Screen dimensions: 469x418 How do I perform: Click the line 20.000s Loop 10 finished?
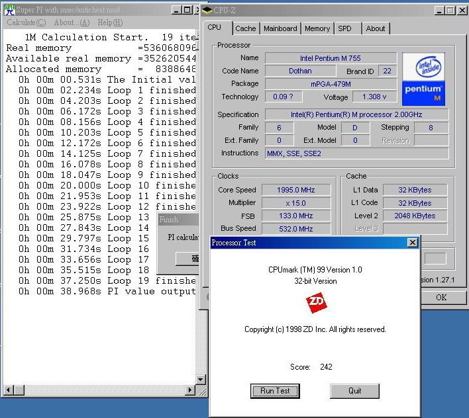[107, 185]
